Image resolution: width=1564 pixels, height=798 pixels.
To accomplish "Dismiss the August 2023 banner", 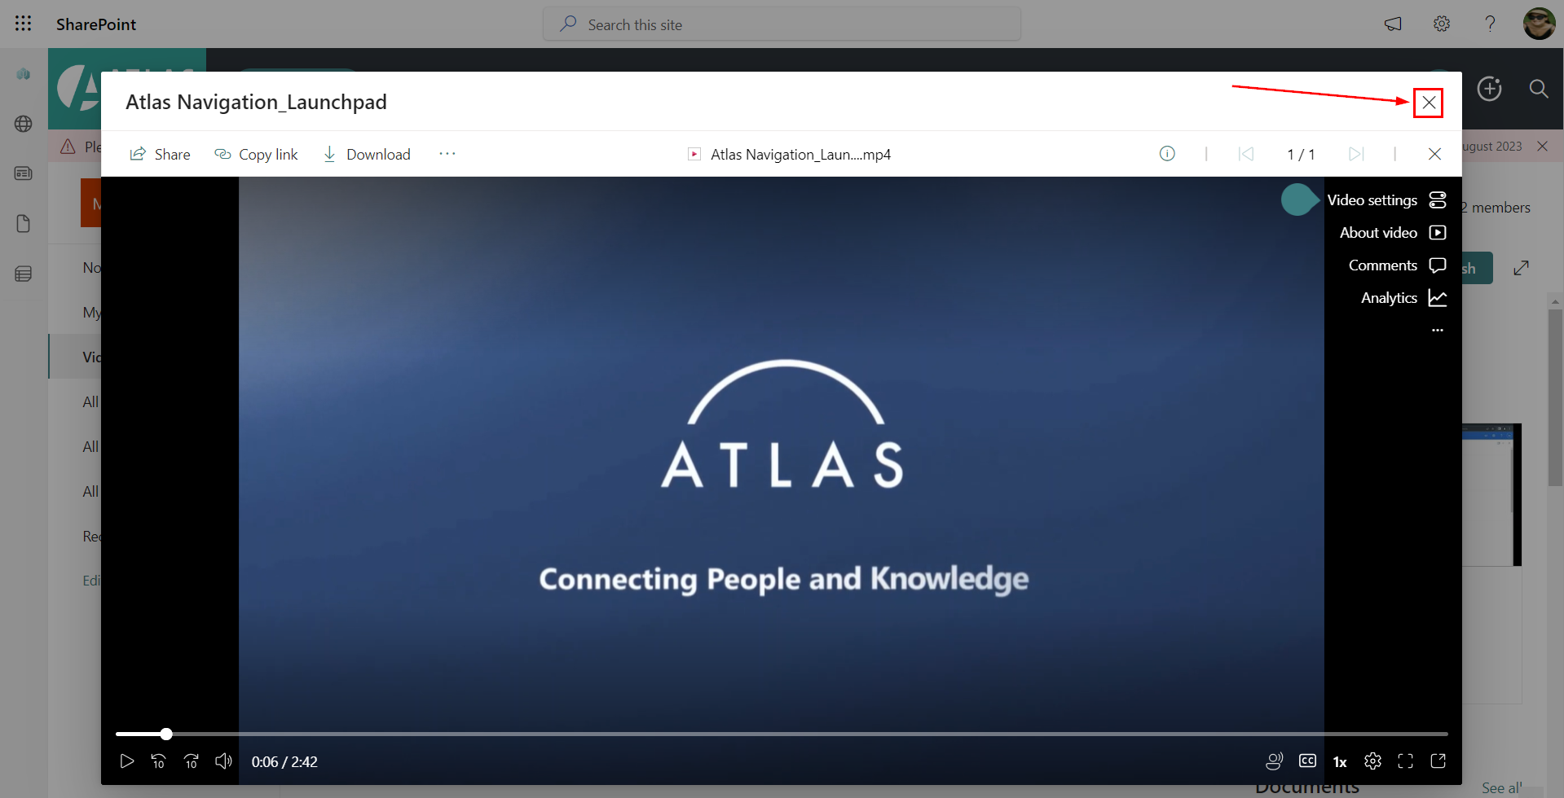I will [x=1543, y=147].
